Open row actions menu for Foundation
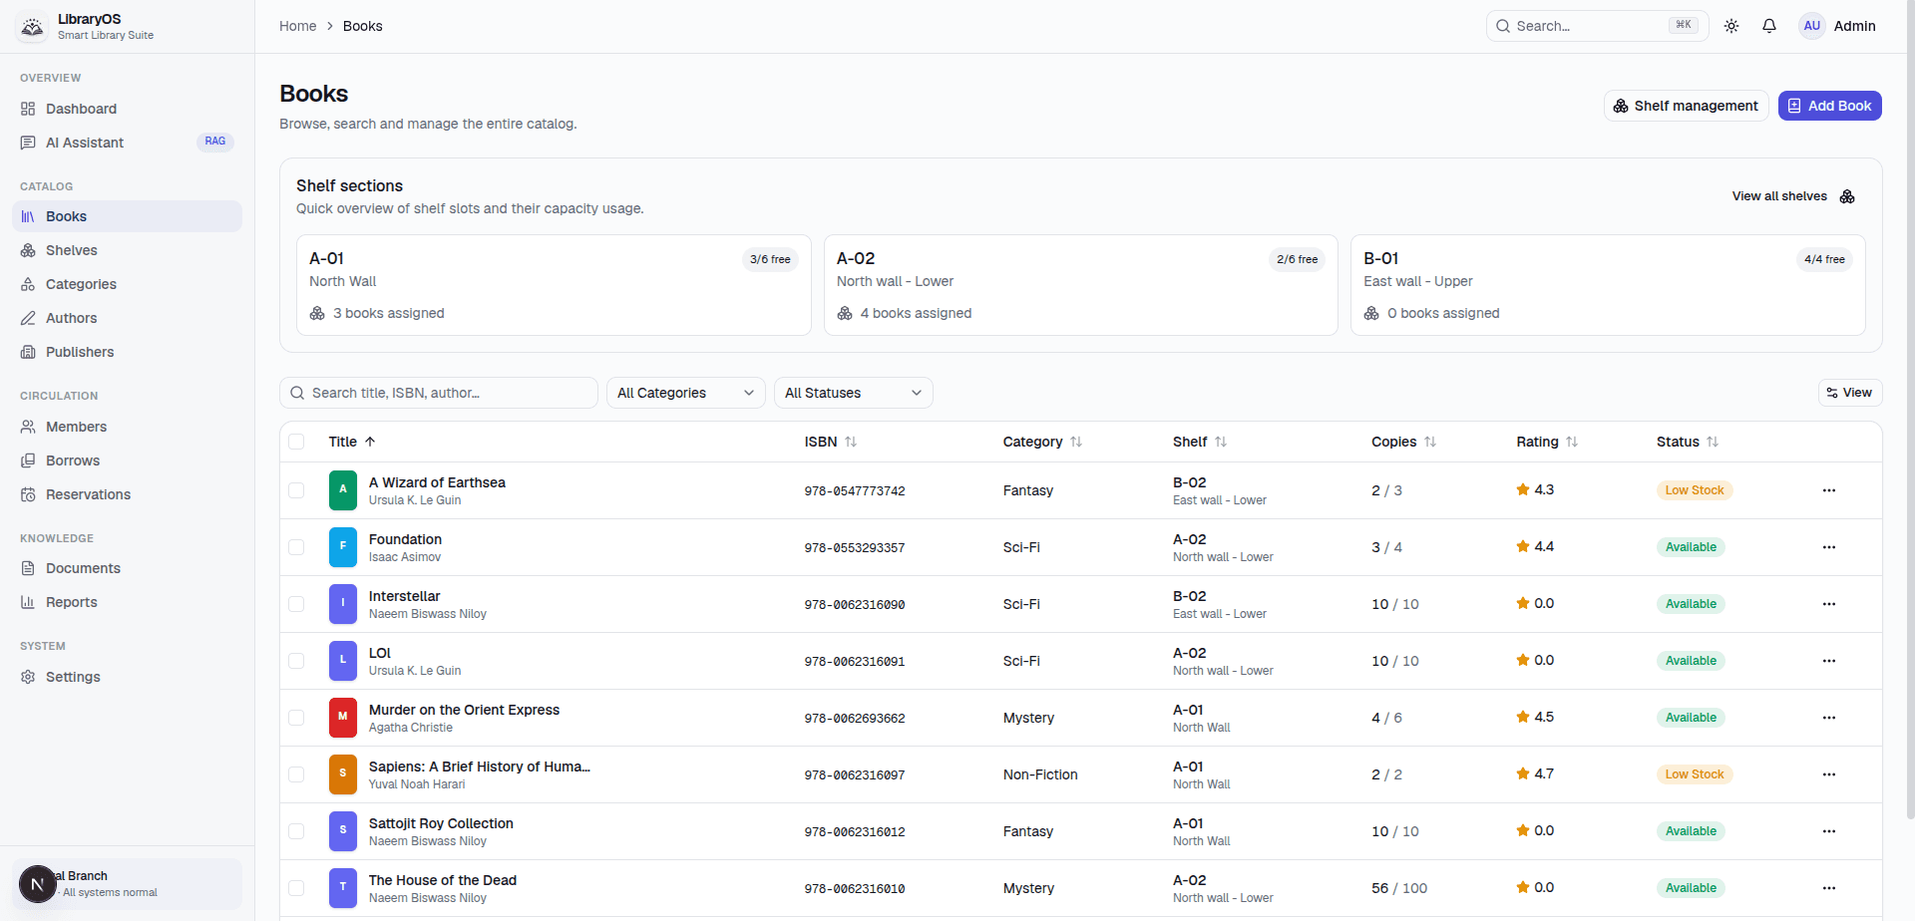1915x921 pixels. click(x=1829, y=547)
